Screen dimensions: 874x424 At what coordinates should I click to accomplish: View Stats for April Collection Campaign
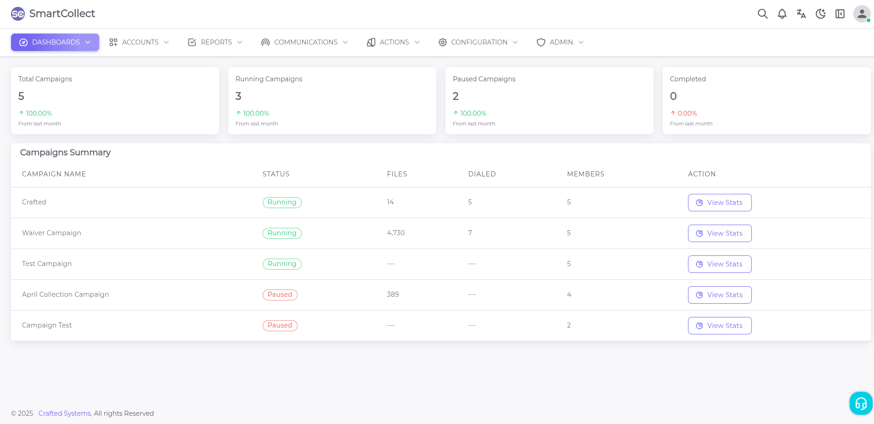coord(719,295)
